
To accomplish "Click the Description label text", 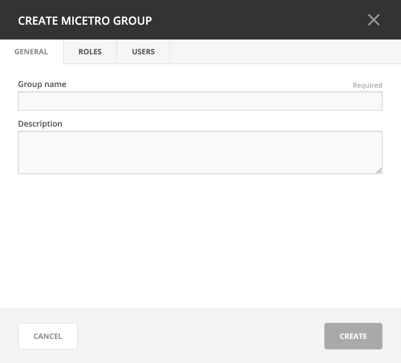I will [40, 124].
